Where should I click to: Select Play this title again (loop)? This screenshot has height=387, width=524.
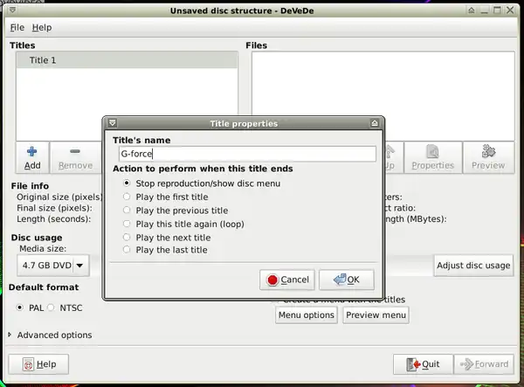128,224
